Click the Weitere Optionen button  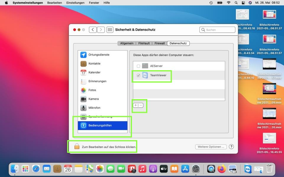click(211, 147)
